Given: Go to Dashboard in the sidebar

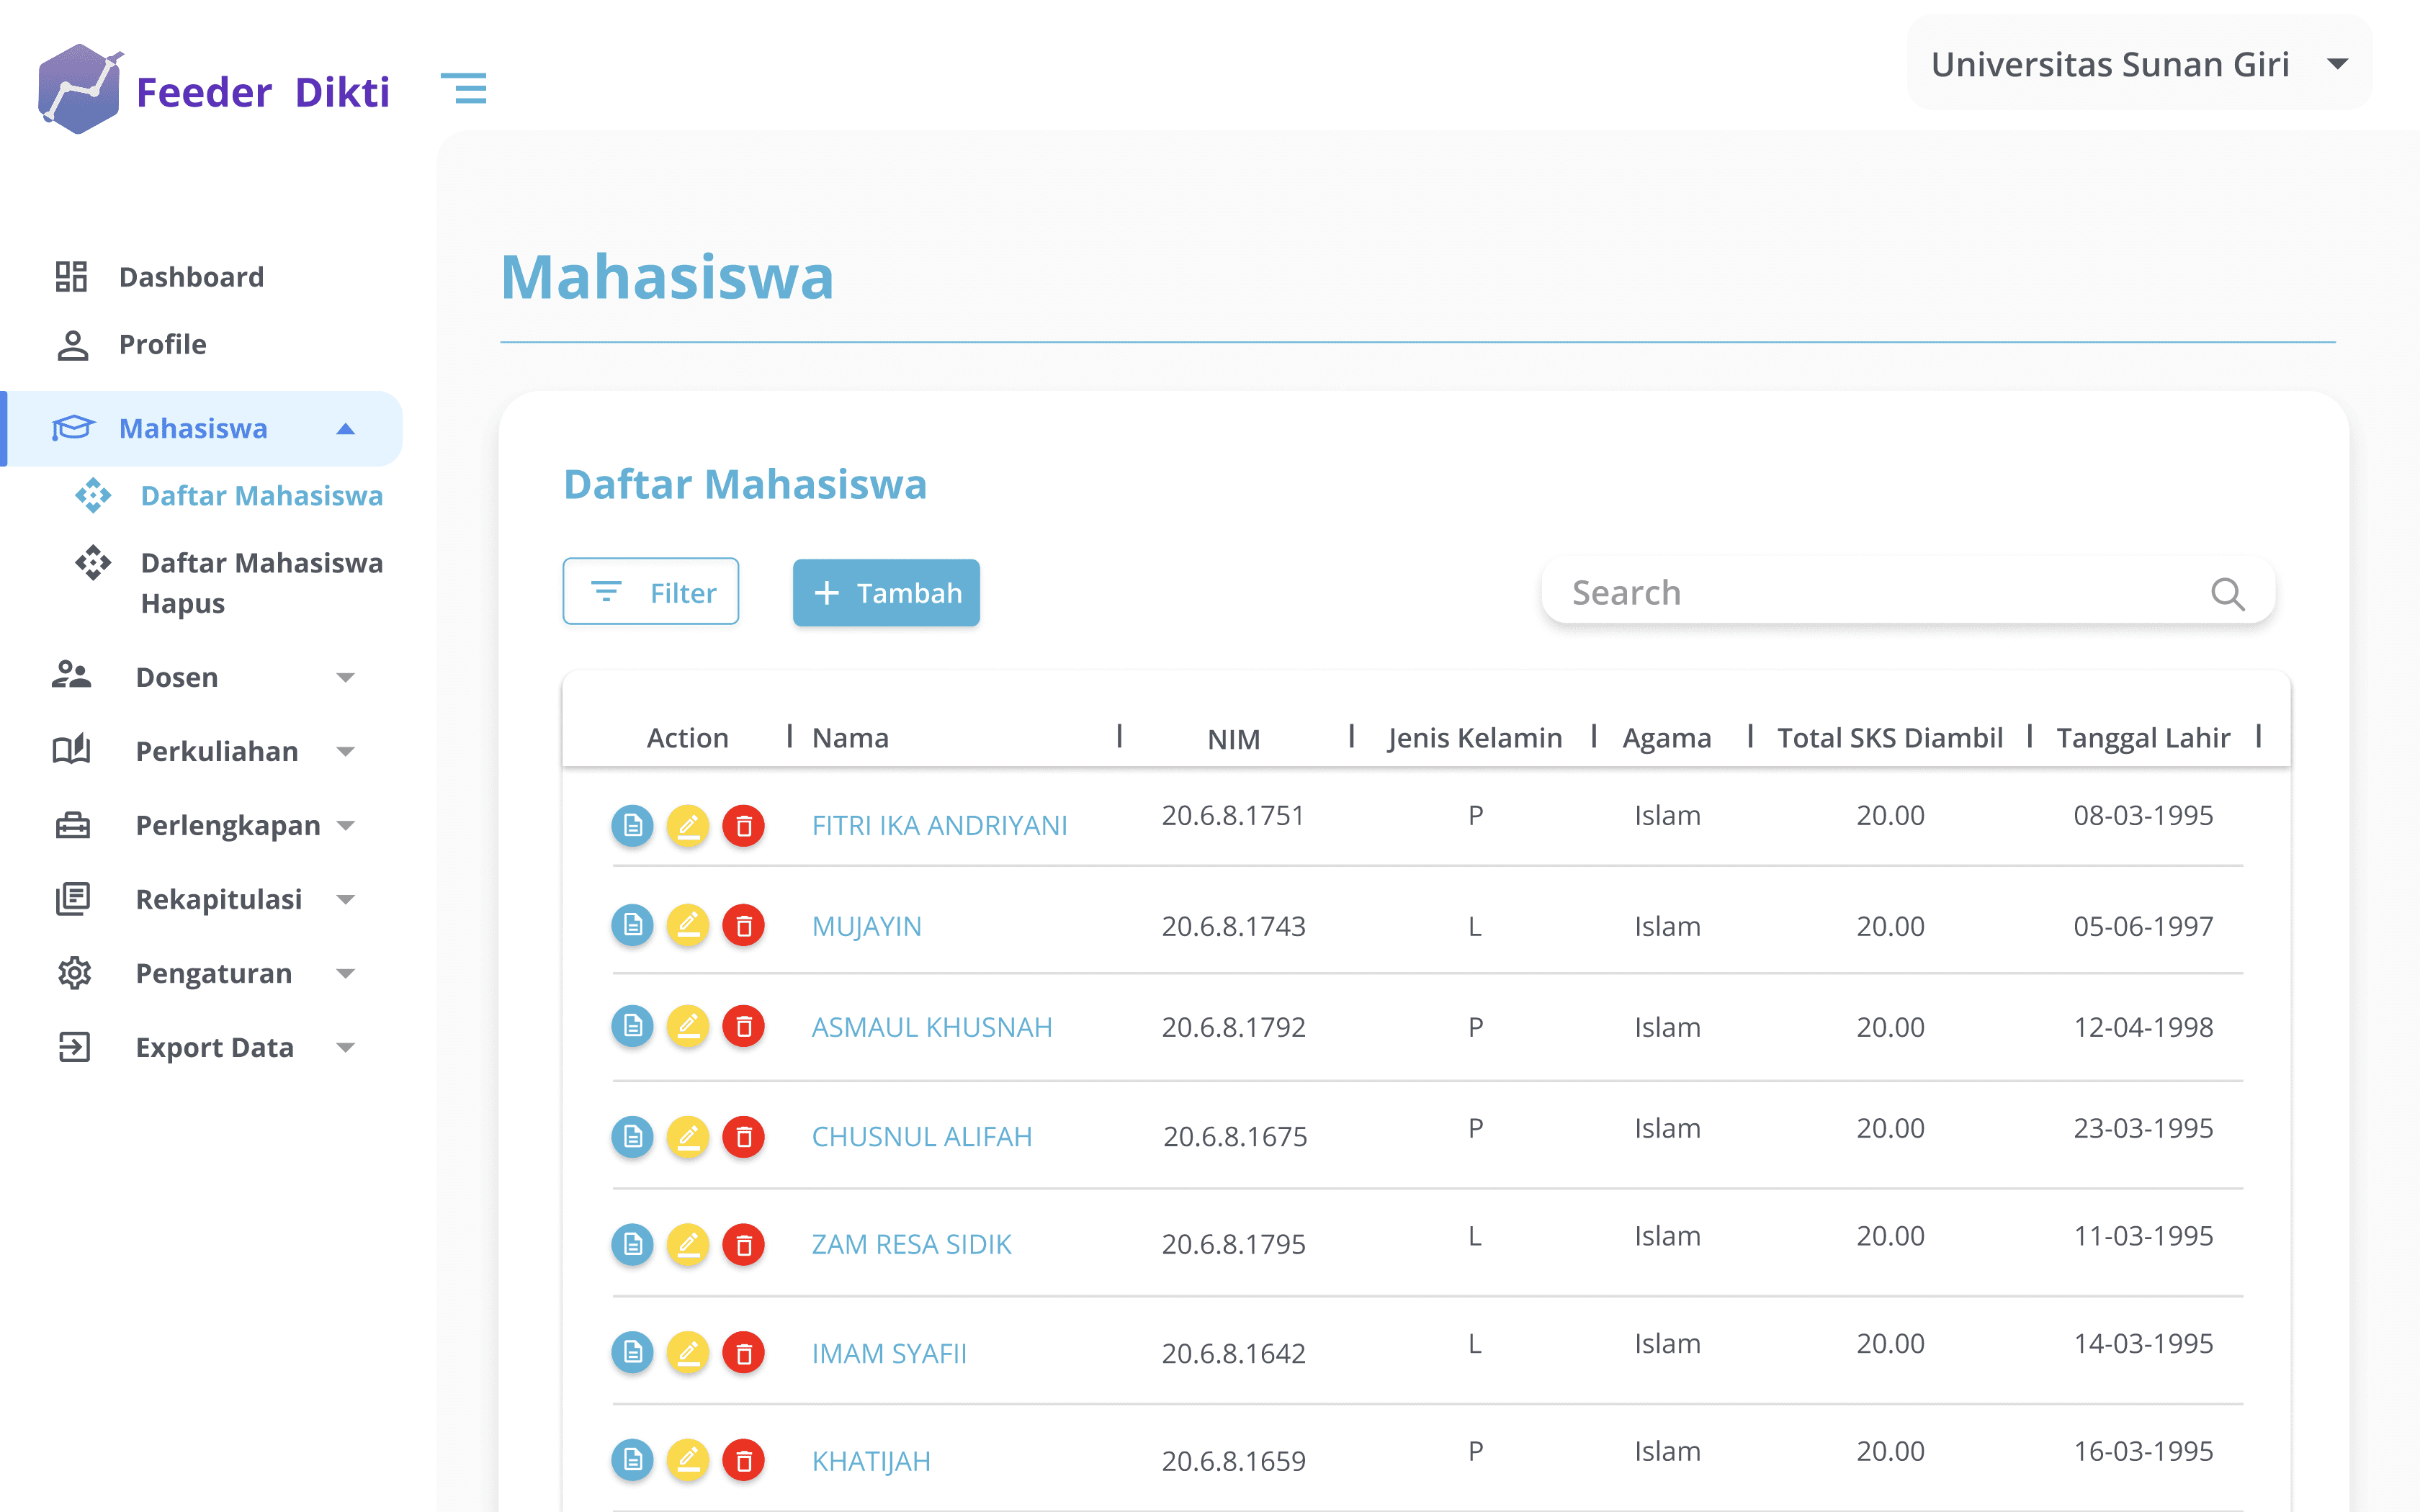Looking at the screenshot, I should tap(160, 276).
